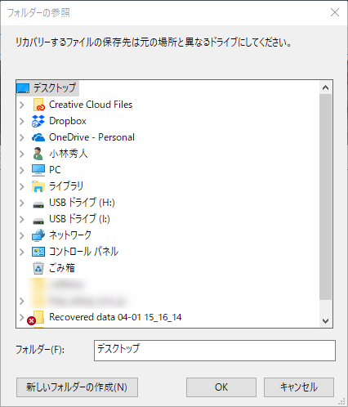Click the コントロール パネル icon
This screenshot has height=407, width=348.
click(x=38, y=252)
